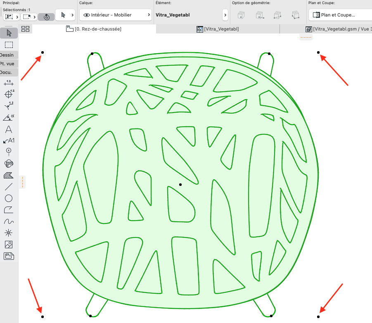Select the Spline tool
This screenshot has height=323, width=372.
(9, 221)
